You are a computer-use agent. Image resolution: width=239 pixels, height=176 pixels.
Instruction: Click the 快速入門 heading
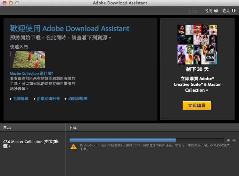pyautogui.click(x=19, y=47)
